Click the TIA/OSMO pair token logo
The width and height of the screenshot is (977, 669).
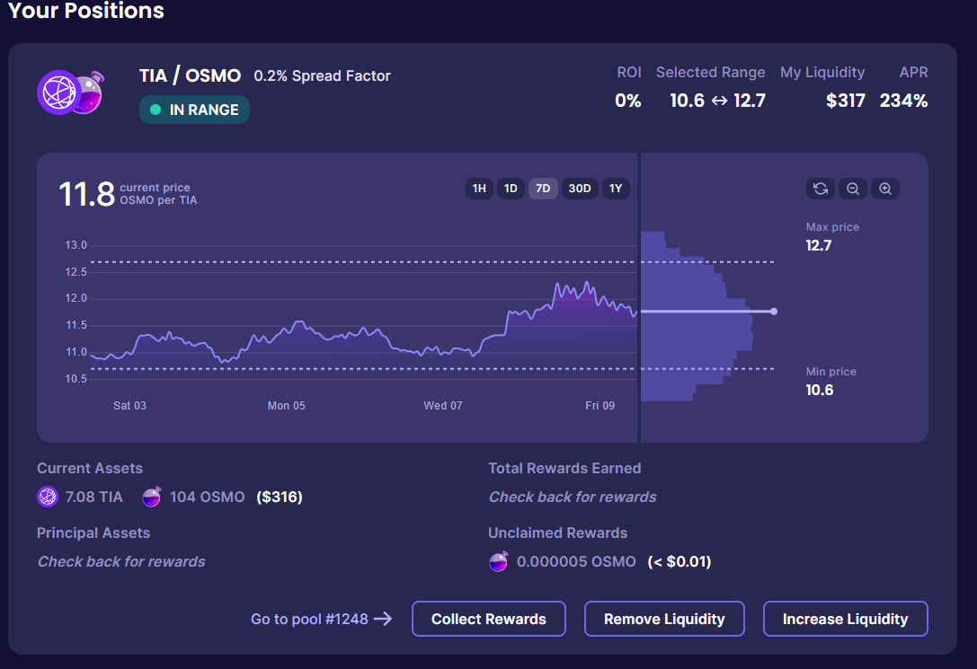pos(70,92)
